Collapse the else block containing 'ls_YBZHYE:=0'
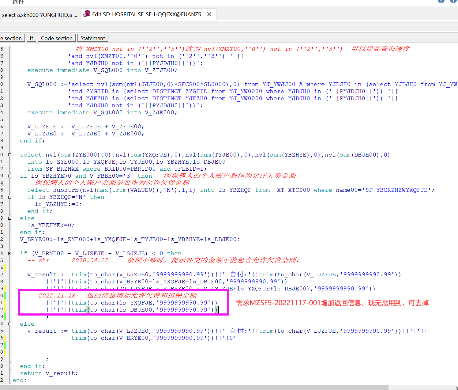 coord(9,218)
